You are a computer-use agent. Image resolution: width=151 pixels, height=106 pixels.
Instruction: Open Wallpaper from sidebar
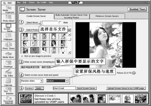(8, 37)
